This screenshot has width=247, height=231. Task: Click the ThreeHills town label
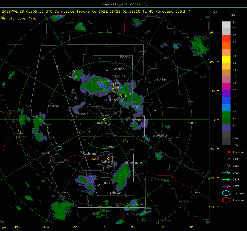(x=138, y=120)
